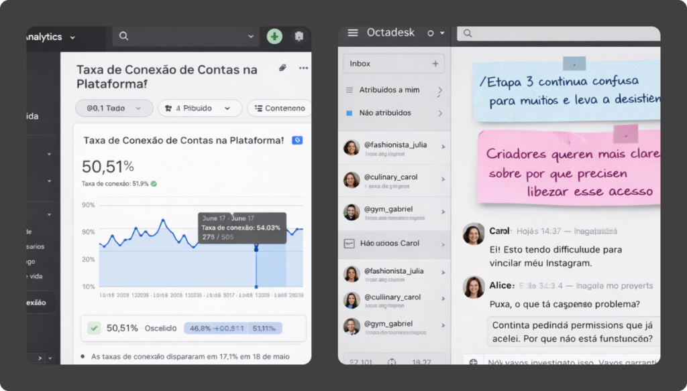Expand the '@0,1 Tado' filter dropdown
Viewport: 687px width, 391px height.
pos(114,108)
